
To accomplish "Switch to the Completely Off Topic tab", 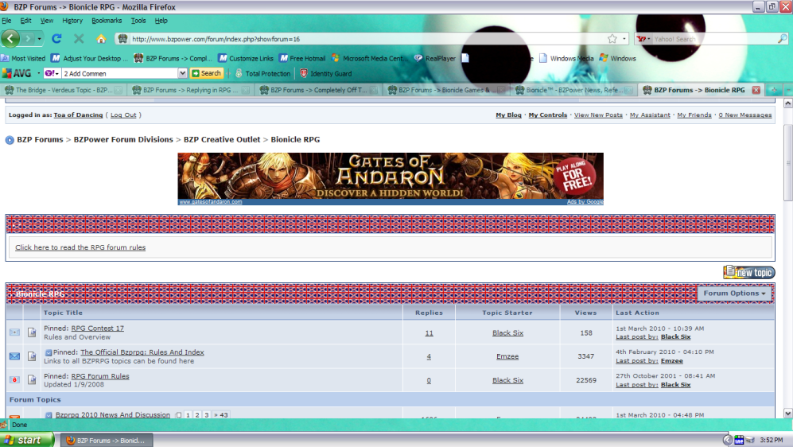I will pos(317,90).
